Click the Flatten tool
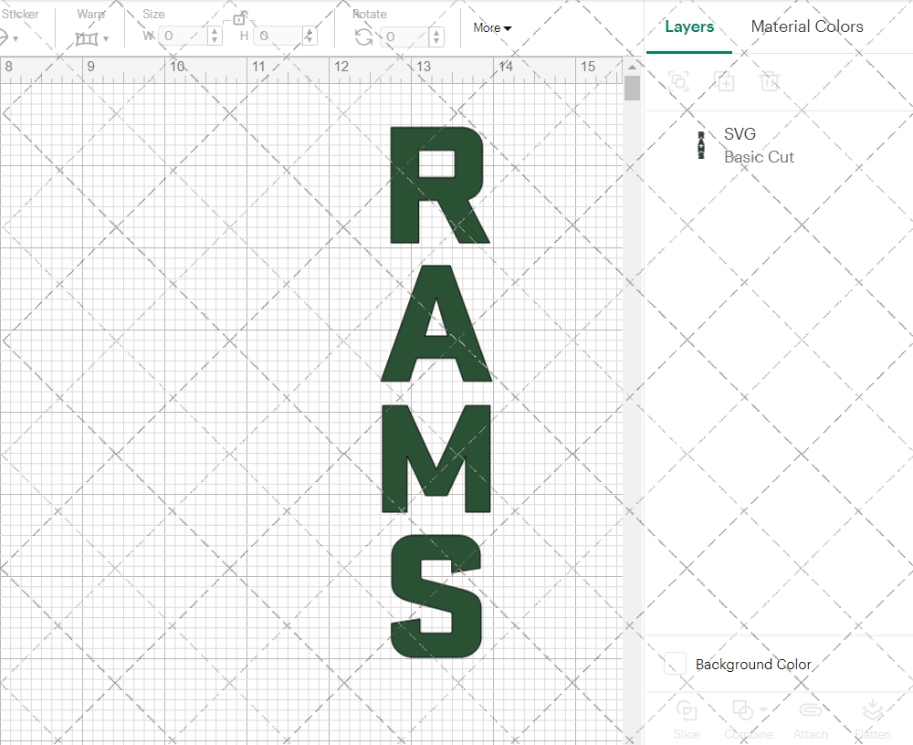Screen dimensions: 913x745 click(x=872, y=720)
